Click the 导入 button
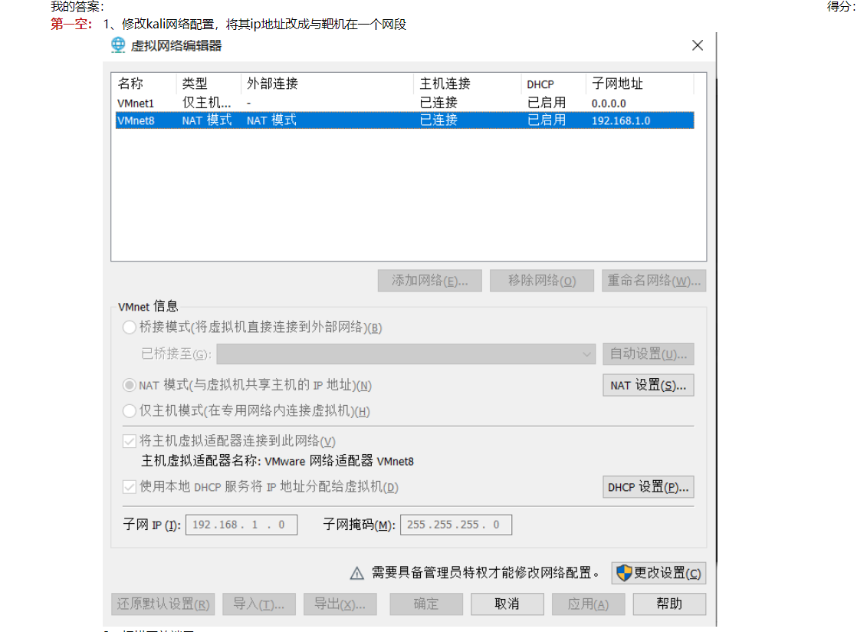Image resolution: width=867 pixels, height=632 pixels. 259,604
